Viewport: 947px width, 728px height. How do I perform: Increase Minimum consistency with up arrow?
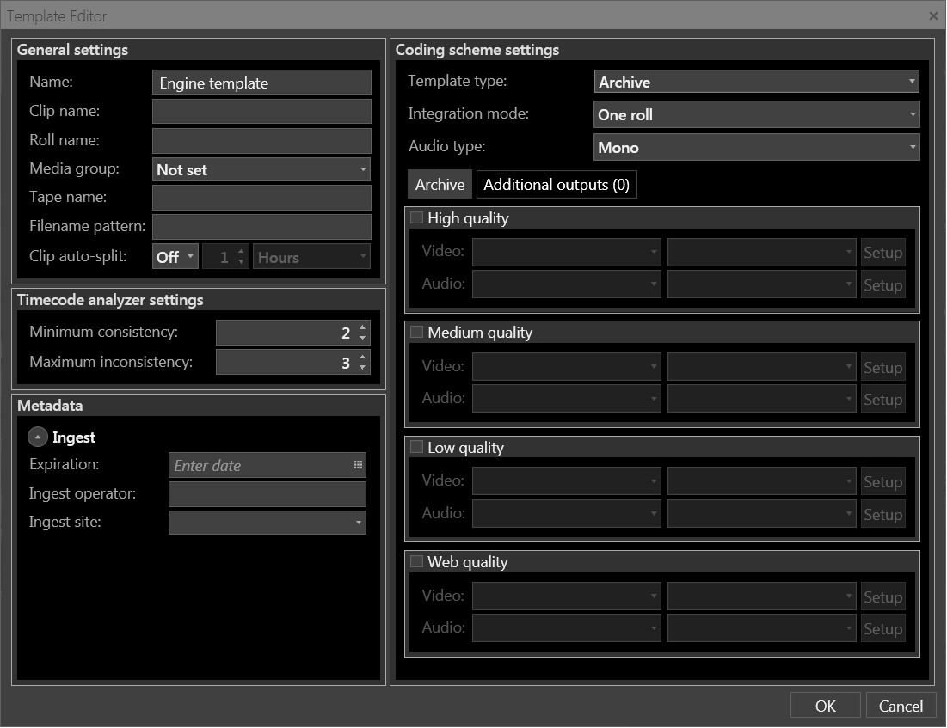(362, 327)
